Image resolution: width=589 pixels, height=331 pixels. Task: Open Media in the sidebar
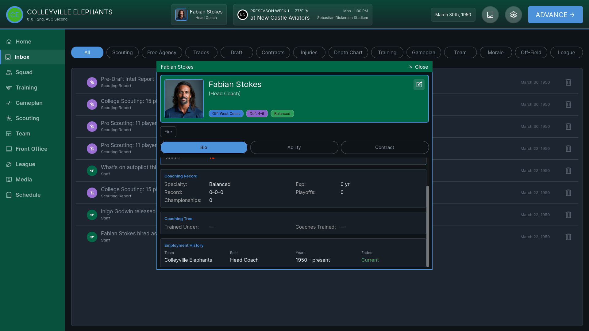click(33, 180)
